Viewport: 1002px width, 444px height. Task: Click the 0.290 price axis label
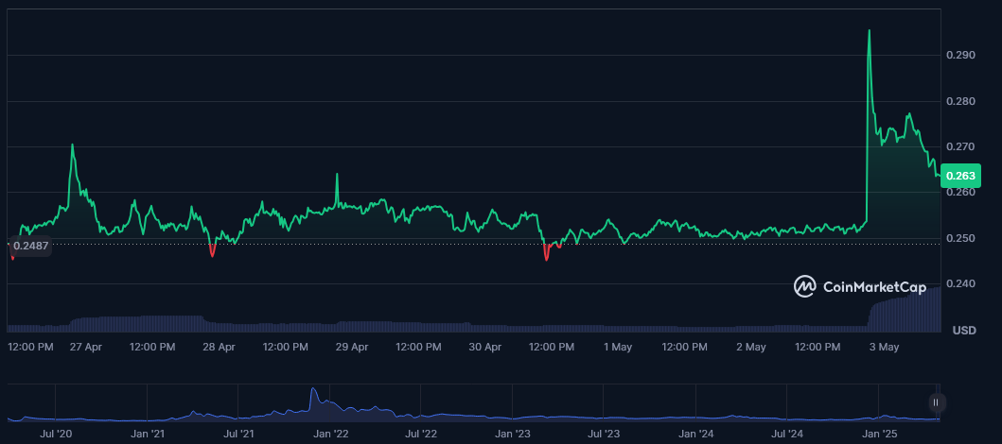coord(960,56)
